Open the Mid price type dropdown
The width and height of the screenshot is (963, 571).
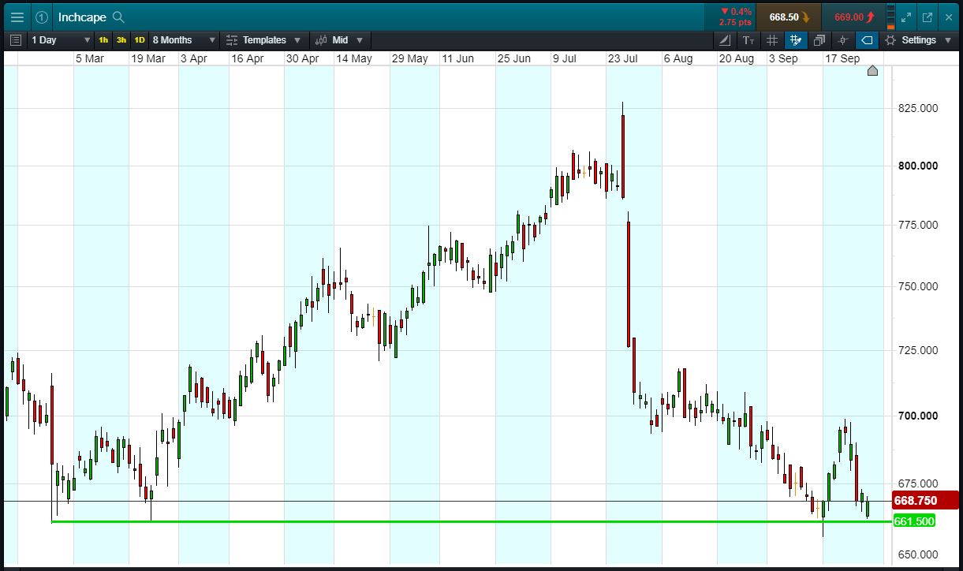340,40
